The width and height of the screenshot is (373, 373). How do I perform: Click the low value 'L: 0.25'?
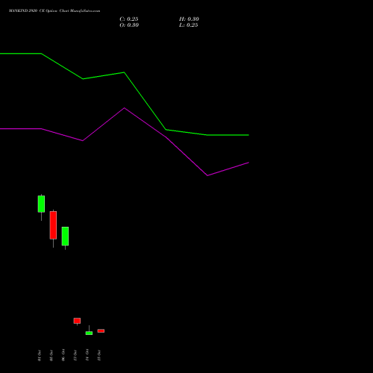pyautogui.click(x=189, y=25)
